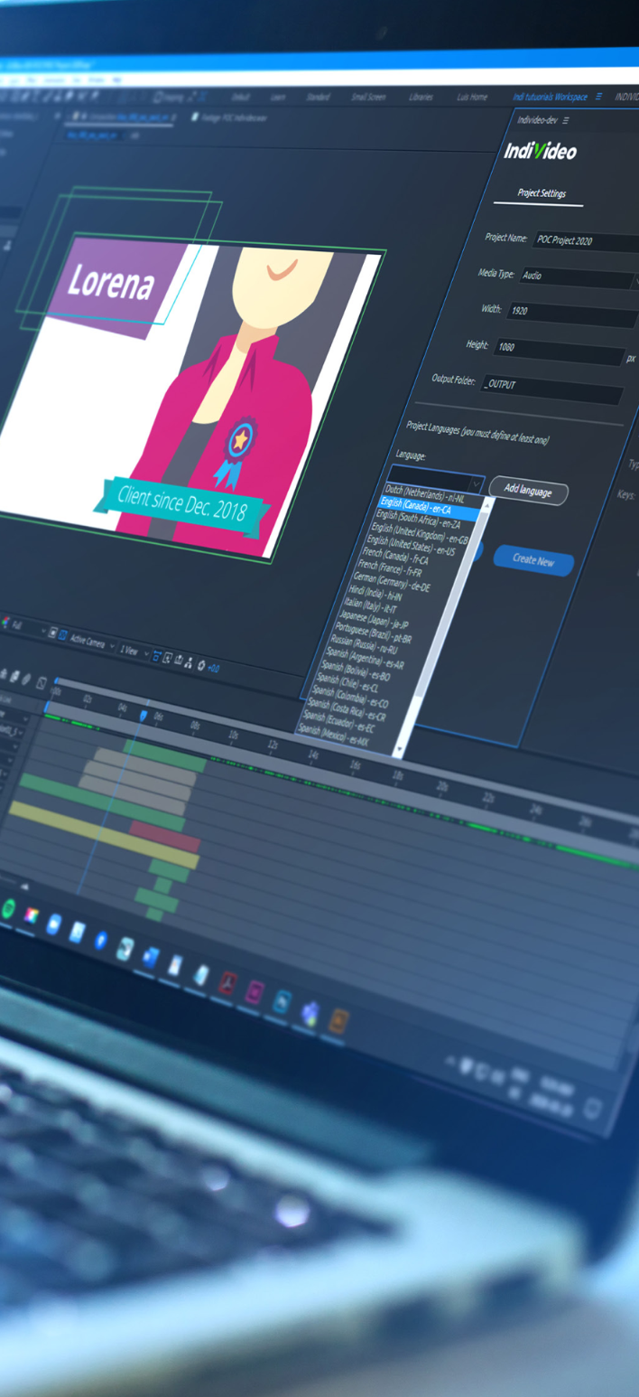Viewport: 639px width, 1397px height.
Task: Open the red Adobe Acrobat taskbar icon
Action: (x=227, y=982)
